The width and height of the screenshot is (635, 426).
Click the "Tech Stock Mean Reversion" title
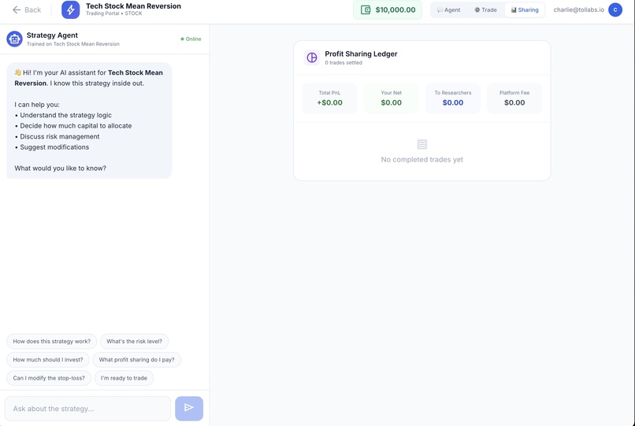[134, 6]
